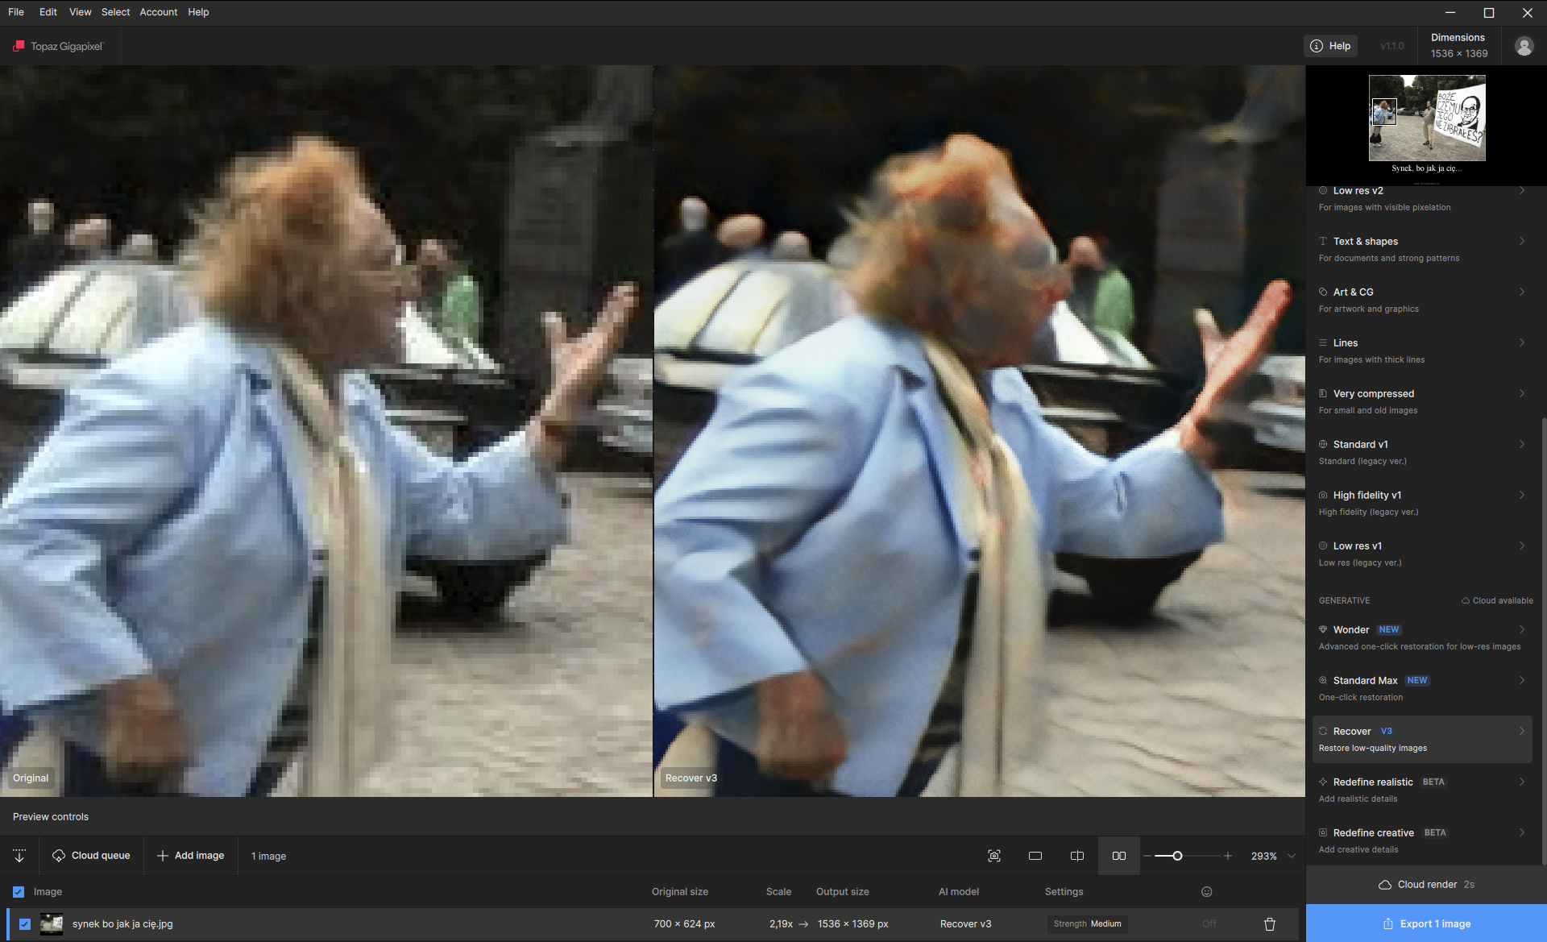Open the user account avatar icon

pyautogui.click(x=1524, y=46)
